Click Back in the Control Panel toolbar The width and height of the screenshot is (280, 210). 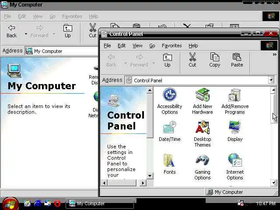pos(111,60)
